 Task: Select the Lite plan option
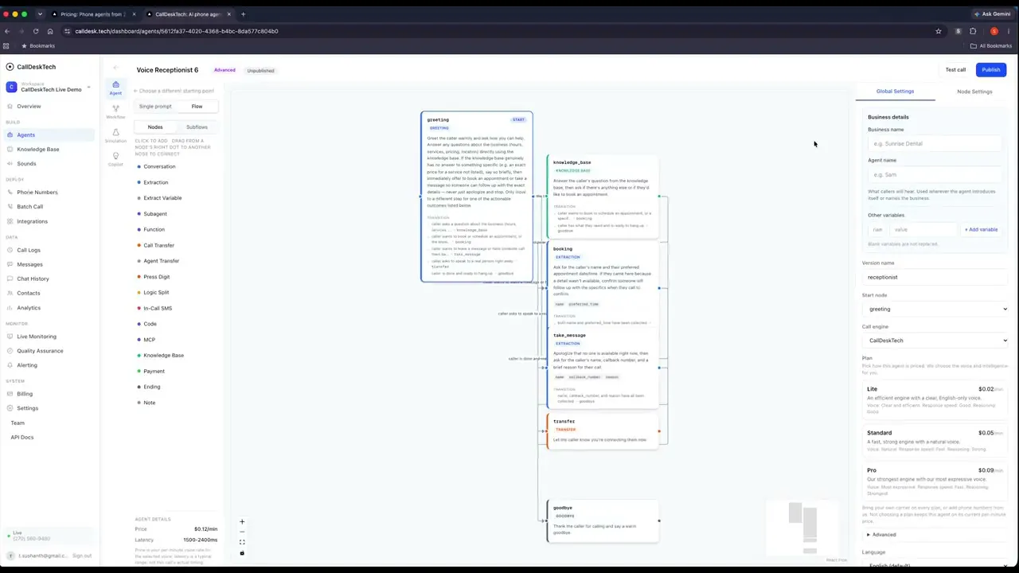pos(934,399)
